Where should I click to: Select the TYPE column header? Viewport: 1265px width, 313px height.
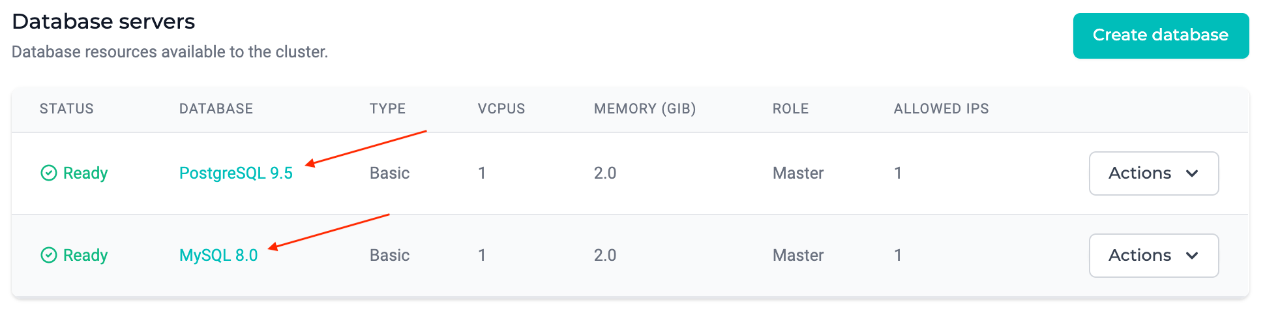pos(387,109)
